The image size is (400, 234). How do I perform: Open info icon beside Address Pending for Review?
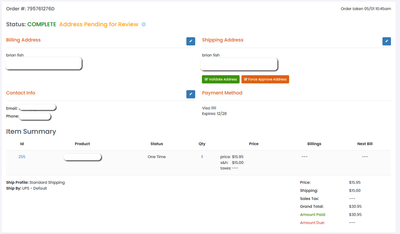[143, 25]
